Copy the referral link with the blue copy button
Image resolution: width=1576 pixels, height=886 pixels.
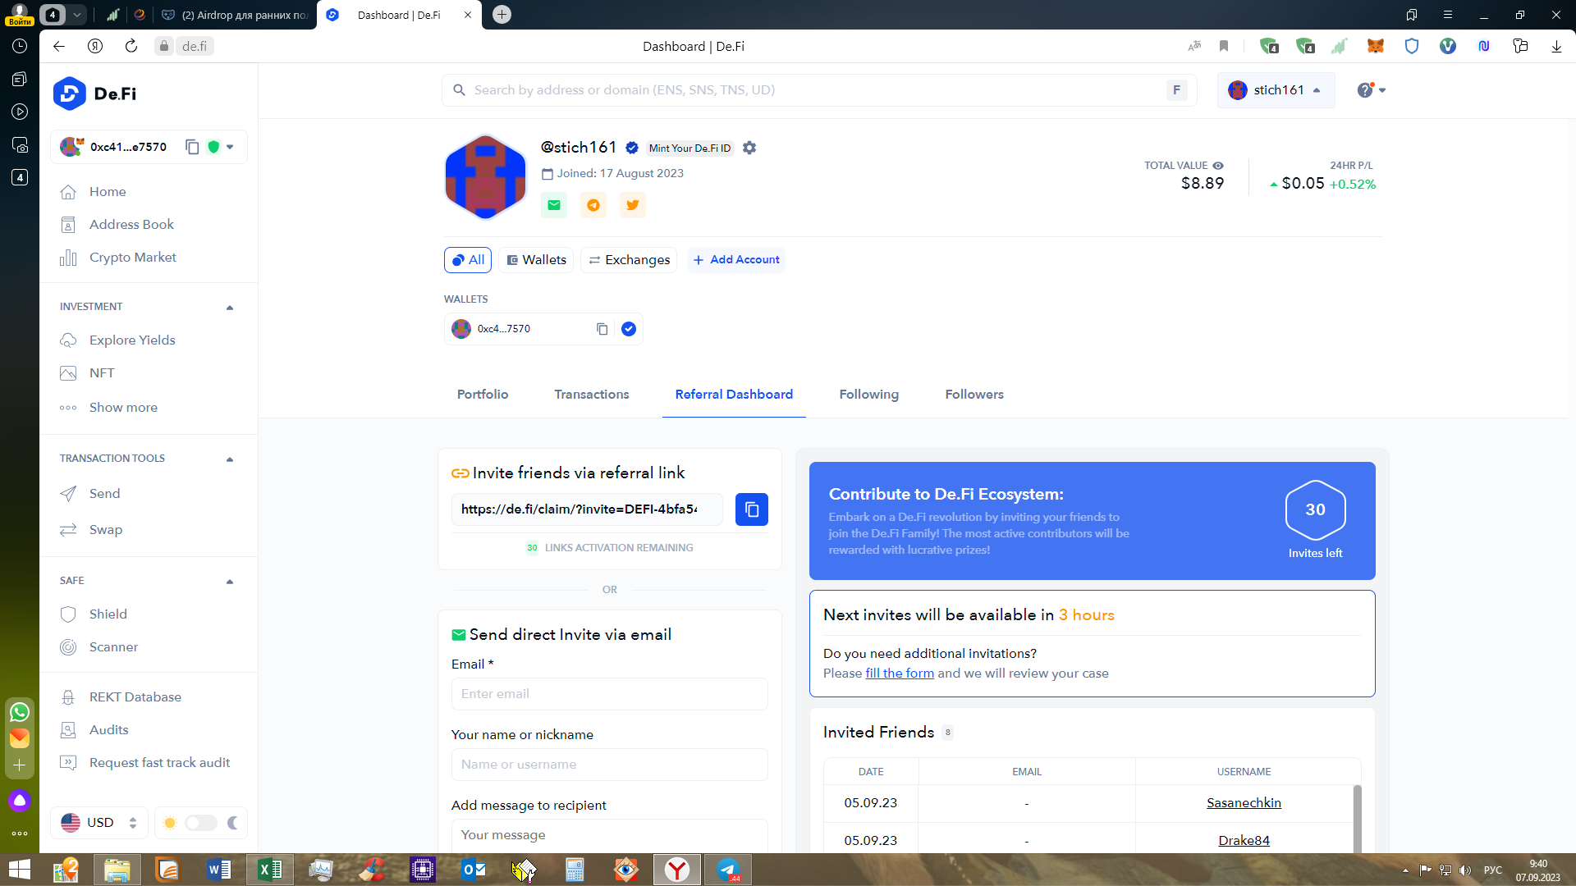click(751, 509)
